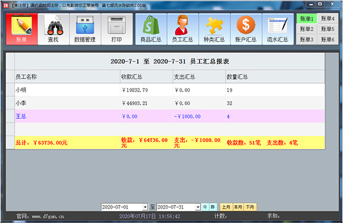Viewport: 343px width, 223px height.
Task: Open 数据管理 USB drive icon
Action: [x=85, y=29]
